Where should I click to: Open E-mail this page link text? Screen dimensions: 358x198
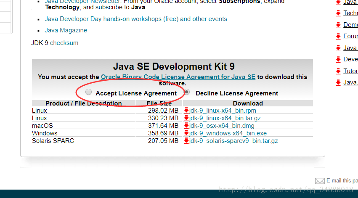tap(342, 181)
